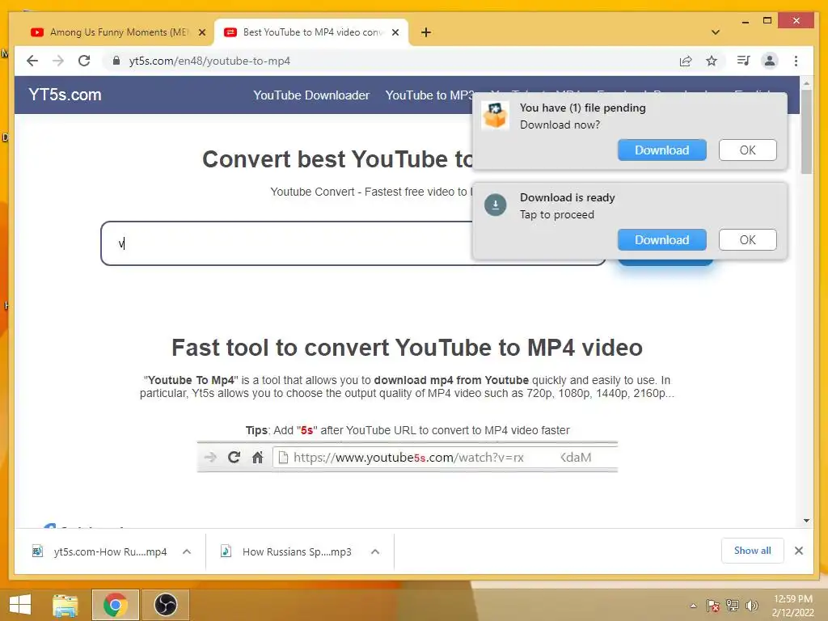Click the Chrome icon in the taskbar
The image size is (828, 621).
(115, 605)
